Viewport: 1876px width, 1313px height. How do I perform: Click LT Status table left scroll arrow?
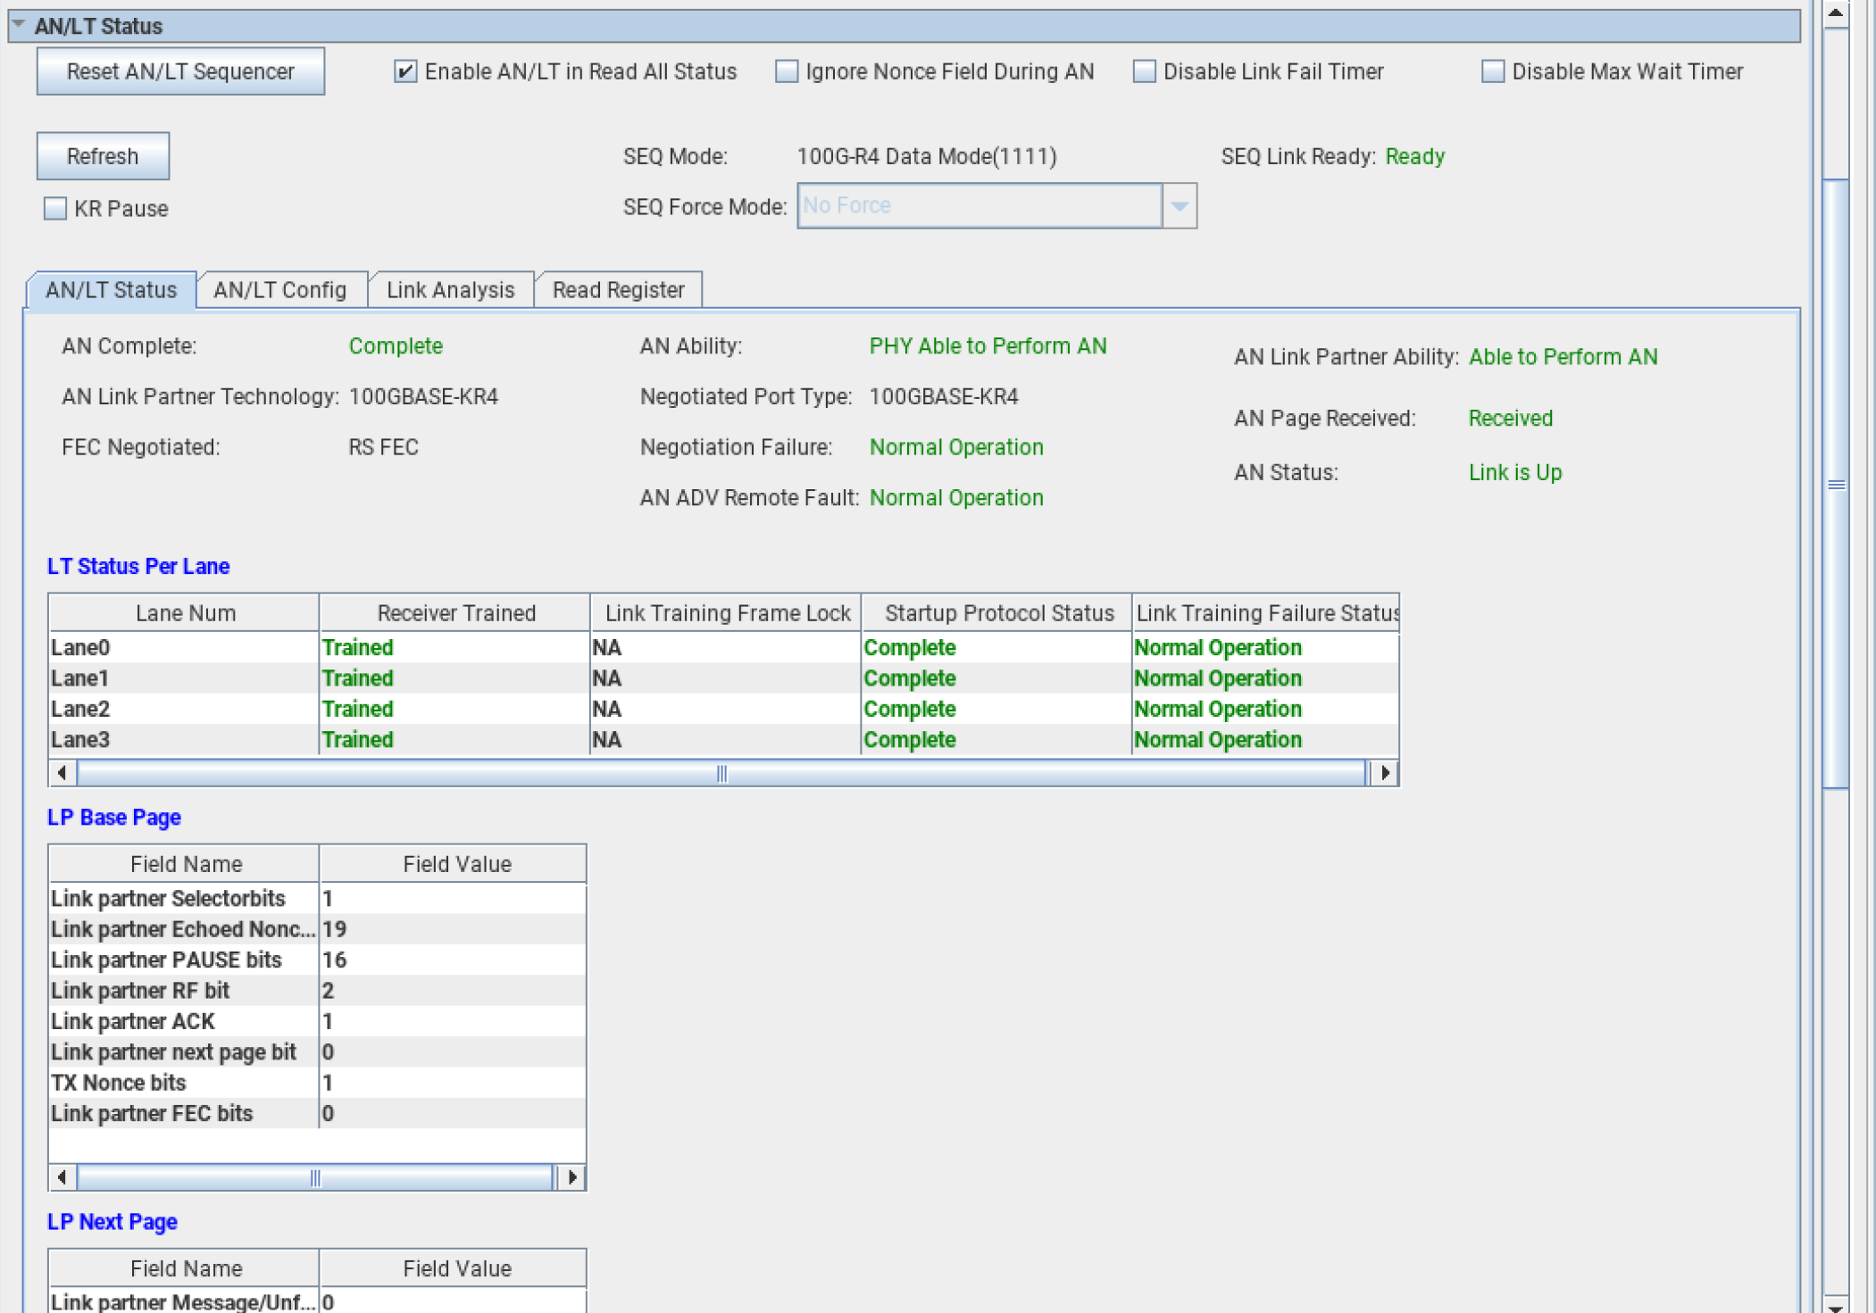coord(62,773)
